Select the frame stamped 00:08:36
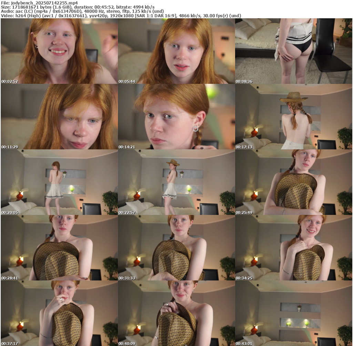This screenshot has height=346, width=353. point(294,51)
